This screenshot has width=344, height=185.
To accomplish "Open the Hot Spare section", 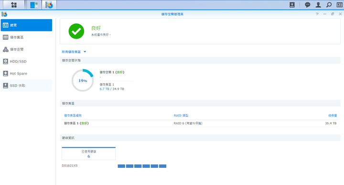I will [26, 73].
